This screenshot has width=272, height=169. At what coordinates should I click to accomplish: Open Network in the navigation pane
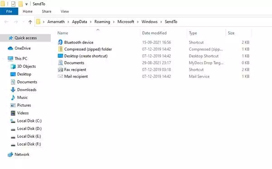coord(22,155)
